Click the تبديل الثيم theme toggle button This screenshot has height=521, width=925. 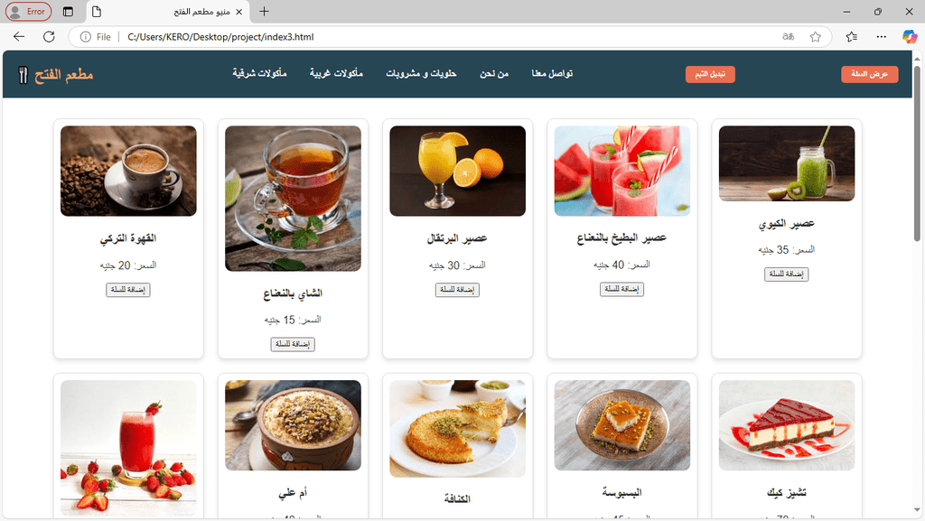pyautogui.click(x=710, y=74)
